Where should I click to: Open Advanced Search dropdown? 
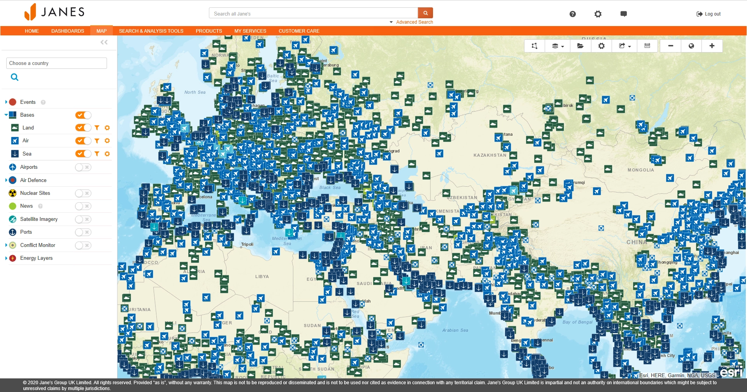click(411, 22)
